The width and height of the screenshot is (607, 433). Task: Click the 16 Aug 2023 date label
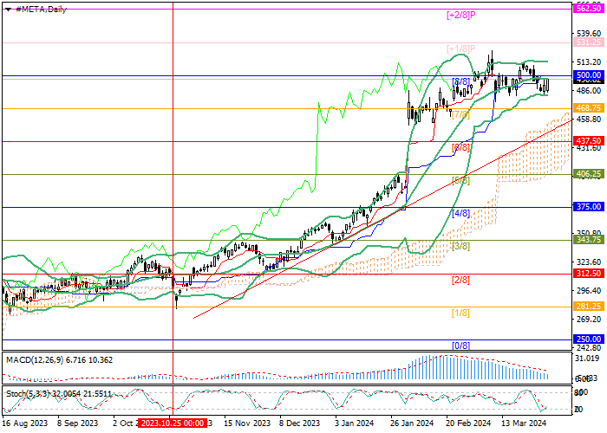point(25,423)
